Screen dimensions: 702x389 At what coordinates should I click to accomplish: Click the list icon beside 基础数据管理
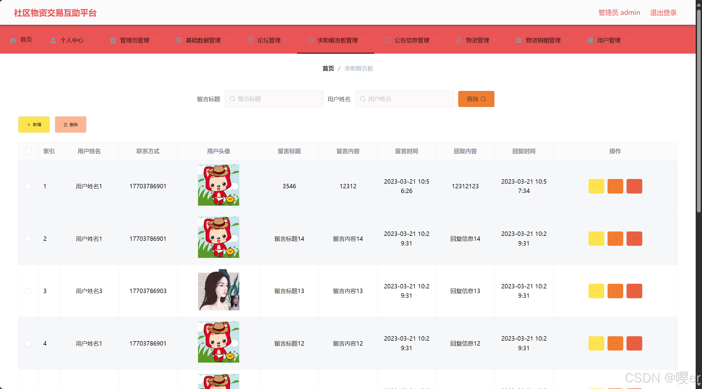click(178, 40)
